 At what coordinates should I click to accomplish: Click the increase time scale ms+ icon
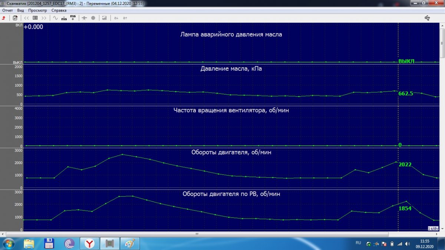[x=73, y=18]
